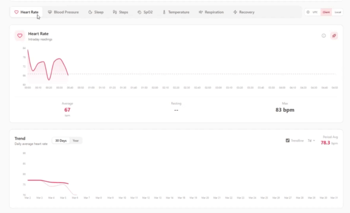Click the Sleep moon icon

tap(90, 12)
